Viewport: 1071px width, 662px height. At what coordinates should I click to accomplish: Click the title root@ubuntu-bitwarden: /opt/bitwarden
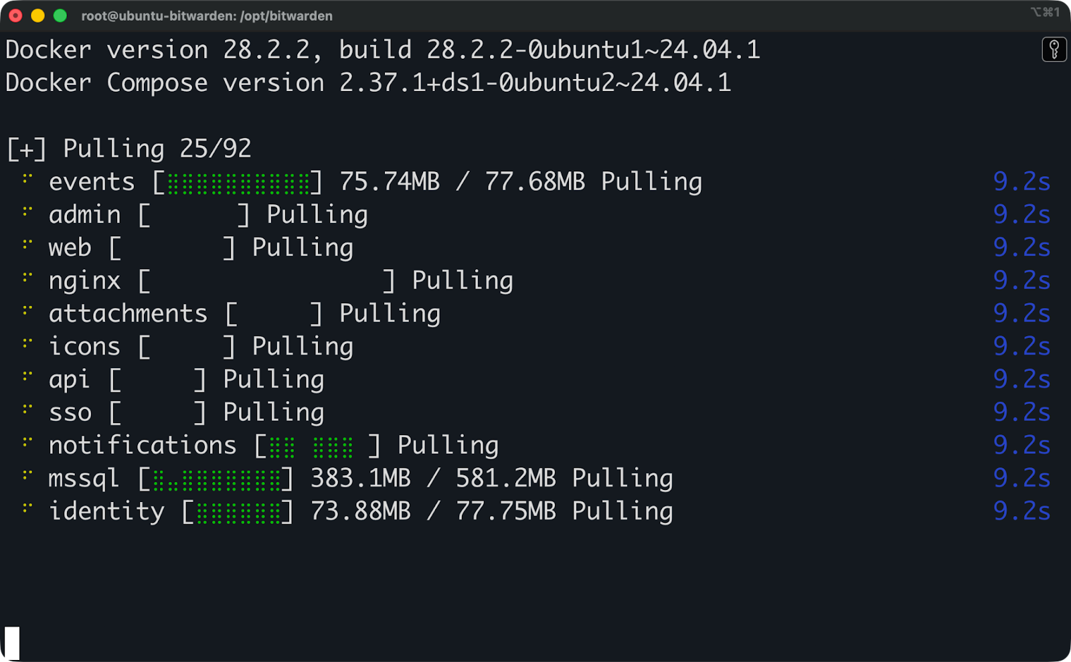[x=208, y=16]
